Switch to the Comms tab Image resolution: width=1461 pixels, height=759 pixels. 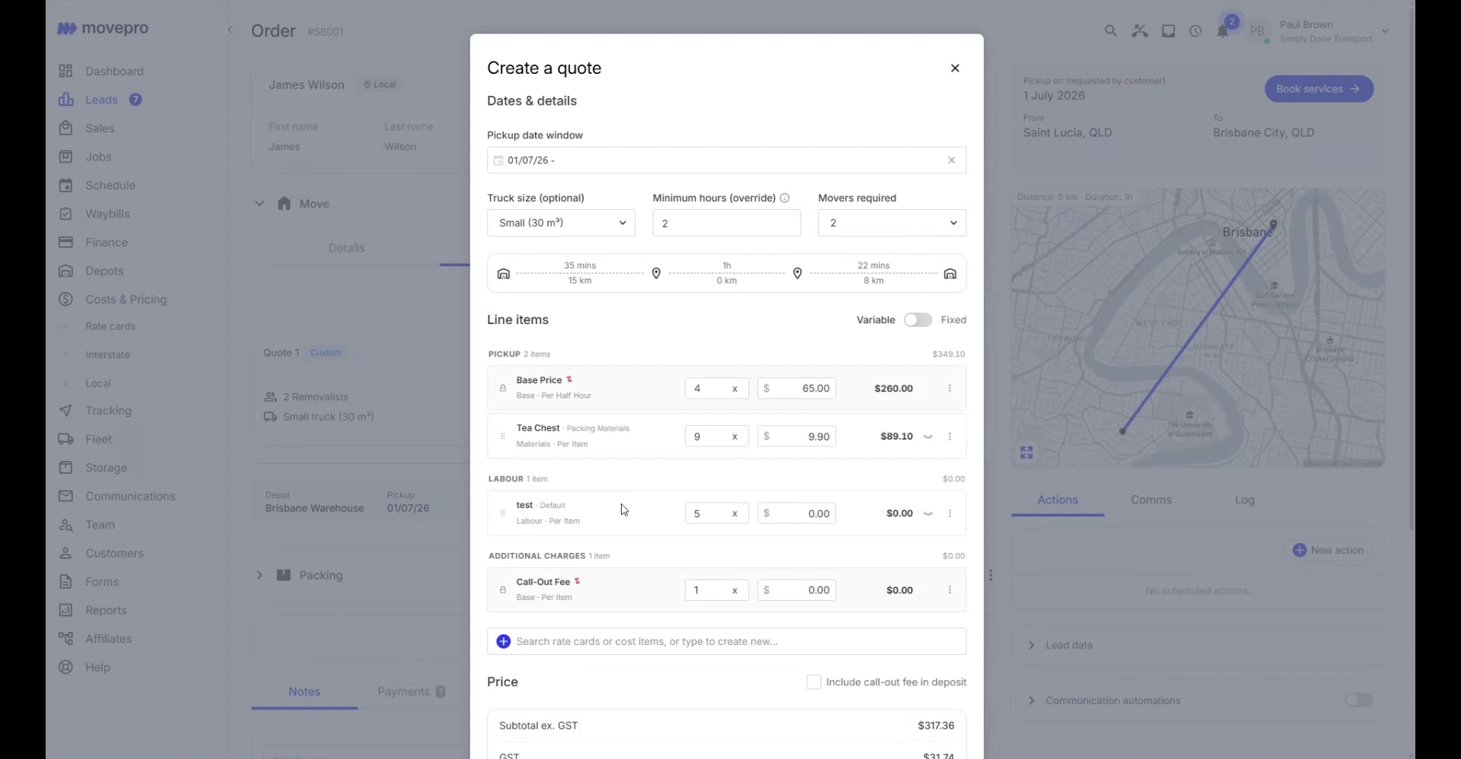tap(1151, 500)
